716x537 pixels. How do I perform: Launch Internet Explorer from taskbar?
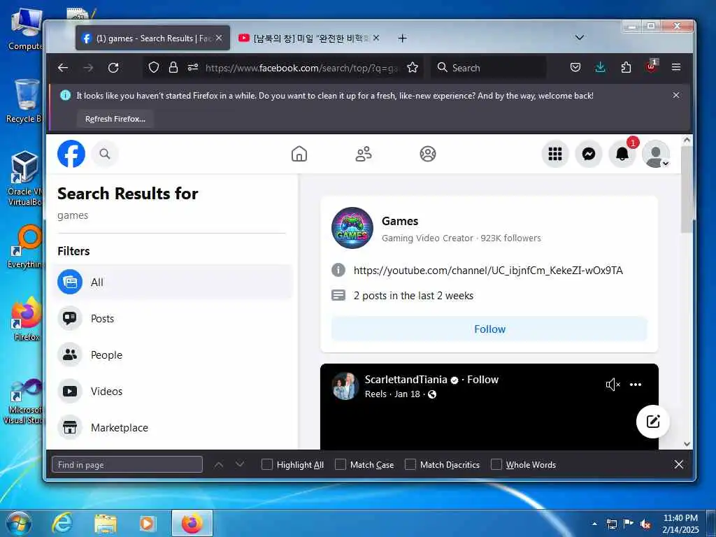[62, 523]
